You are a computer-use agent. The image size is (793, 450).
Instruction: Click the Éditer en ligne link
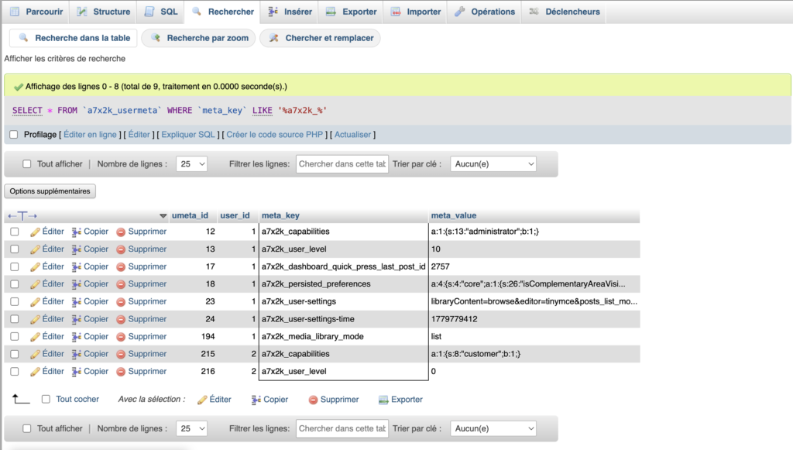click(90, 135)
